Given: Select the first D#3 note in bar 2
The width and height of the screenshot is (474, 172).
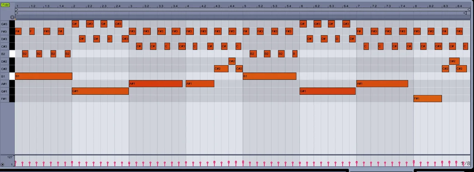Looking at the screenshot, I should pos(82,39).
